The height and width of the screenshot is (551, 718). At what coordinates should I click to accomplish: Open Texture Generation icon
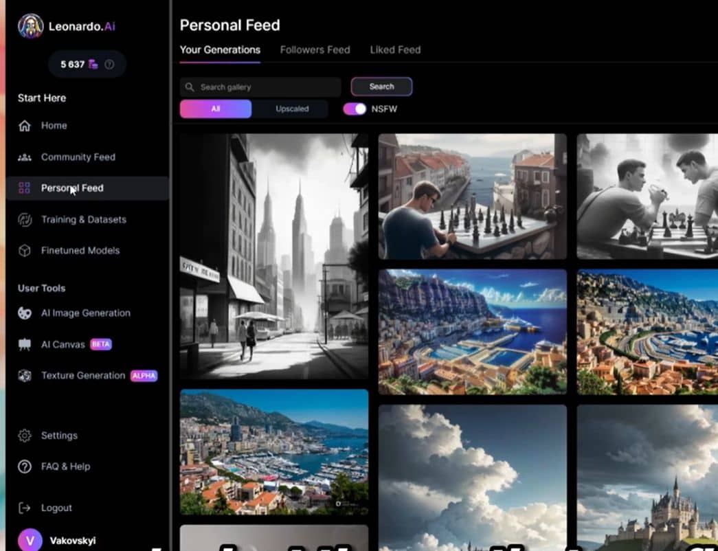point(25,376)
